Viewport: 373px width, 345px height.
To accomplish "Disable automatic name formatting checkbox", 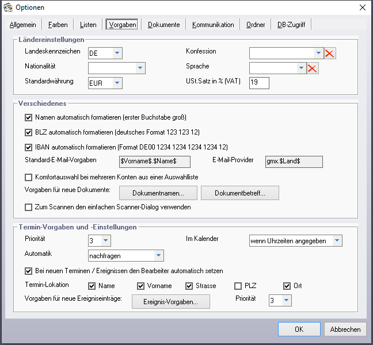I will [29, 117].
